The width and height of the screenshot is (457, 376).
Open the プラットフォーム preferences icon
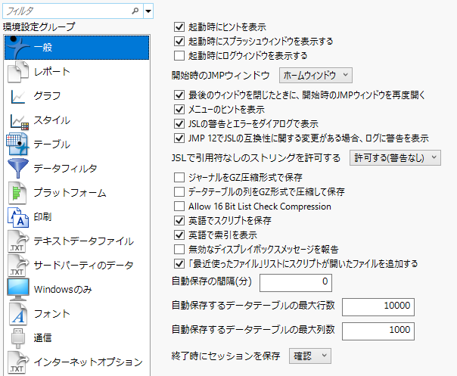coord(17,193)
